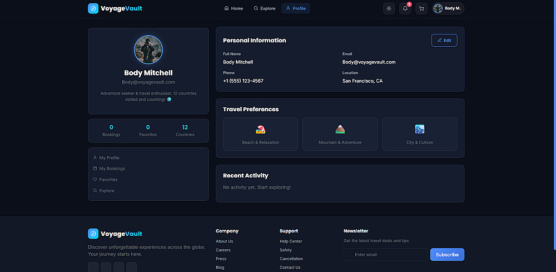Click the large profile avatar photo
Image resolution: width=556 pixels, height=272 pixels.
pyautogui.click(x=148, y=50)
